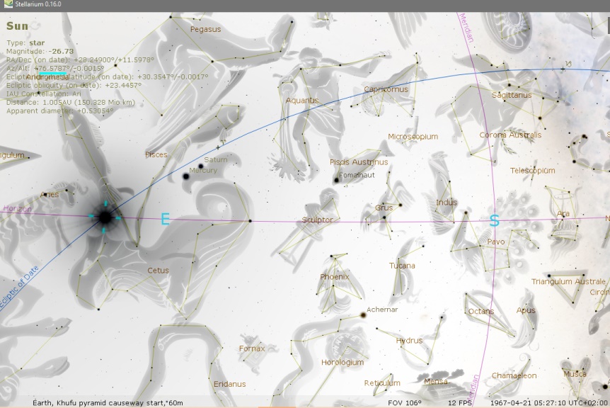Click the Horologium constellation label
The image size is (610, 408).
click(x=343, y=363)
